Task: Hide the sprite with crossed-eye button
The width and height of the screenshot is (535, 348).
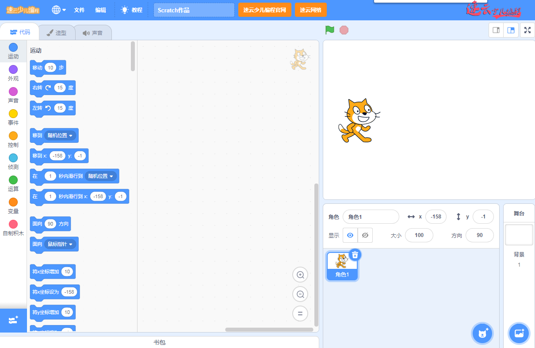Action: [365, 235]
